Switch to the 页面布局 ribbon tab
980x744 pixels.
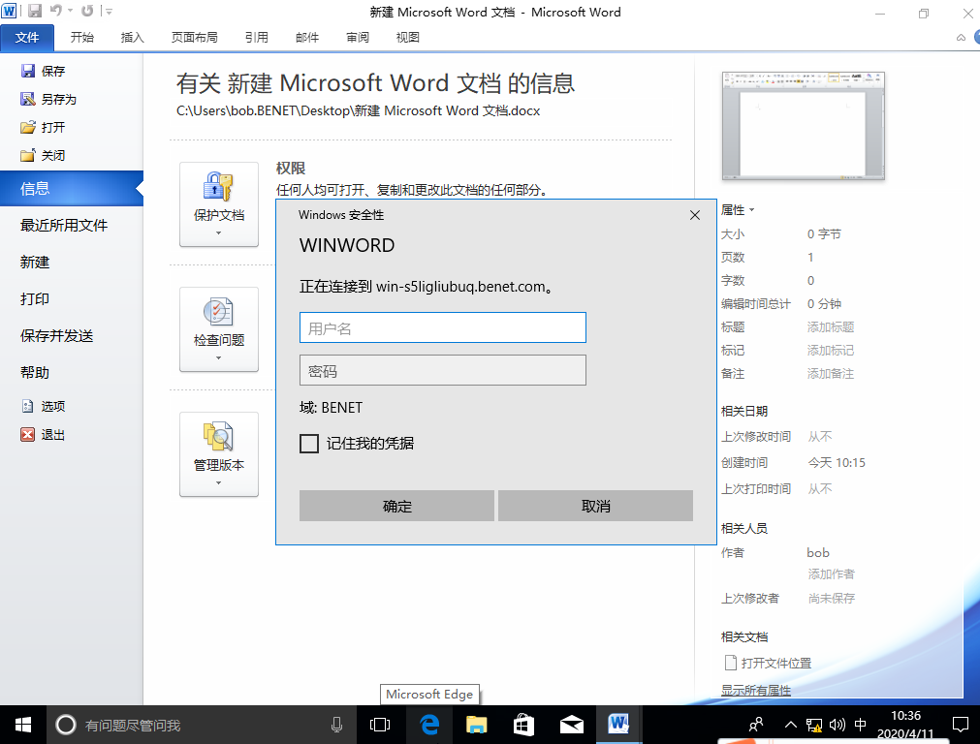(x=195, y=38)
